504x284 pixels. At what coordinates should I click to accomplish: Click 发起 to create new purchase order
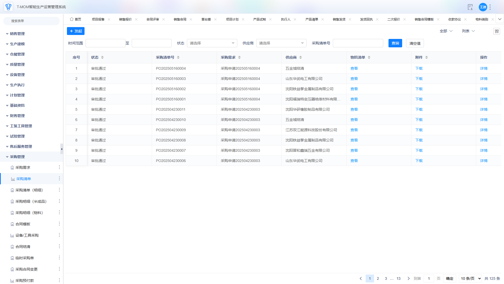point(76,31)
